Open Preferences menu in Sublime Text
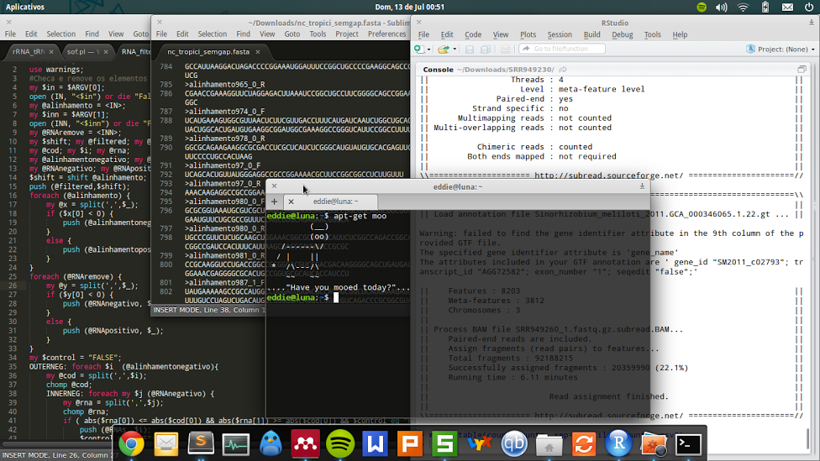The width and height of the screenshot is (820, 461). (386, 34)
